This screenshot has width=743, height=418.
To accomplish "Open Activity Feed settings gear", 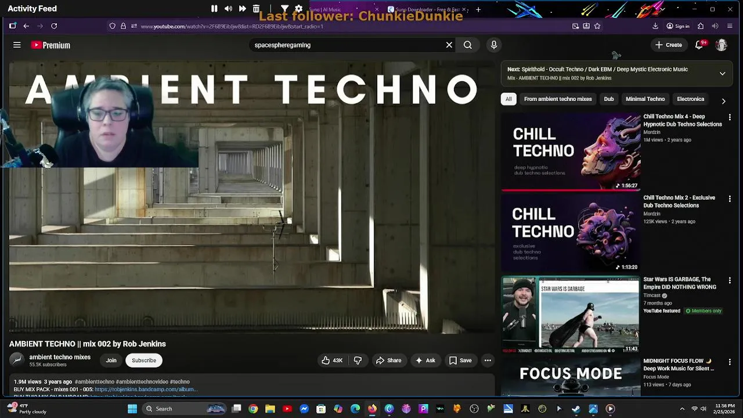I will click(299, 9).
